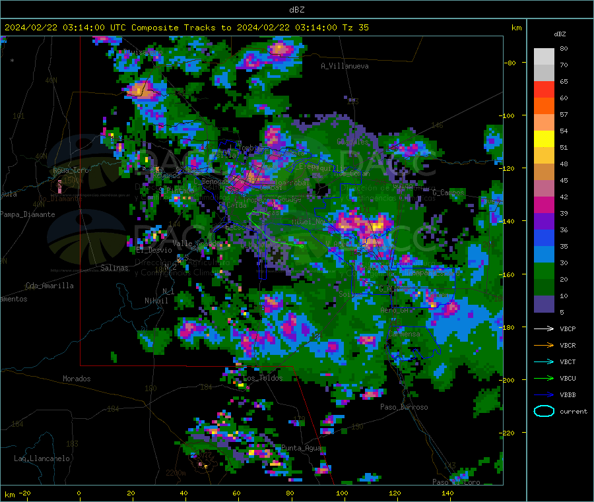Click the 'C_Campos' map label

point(448,193)
